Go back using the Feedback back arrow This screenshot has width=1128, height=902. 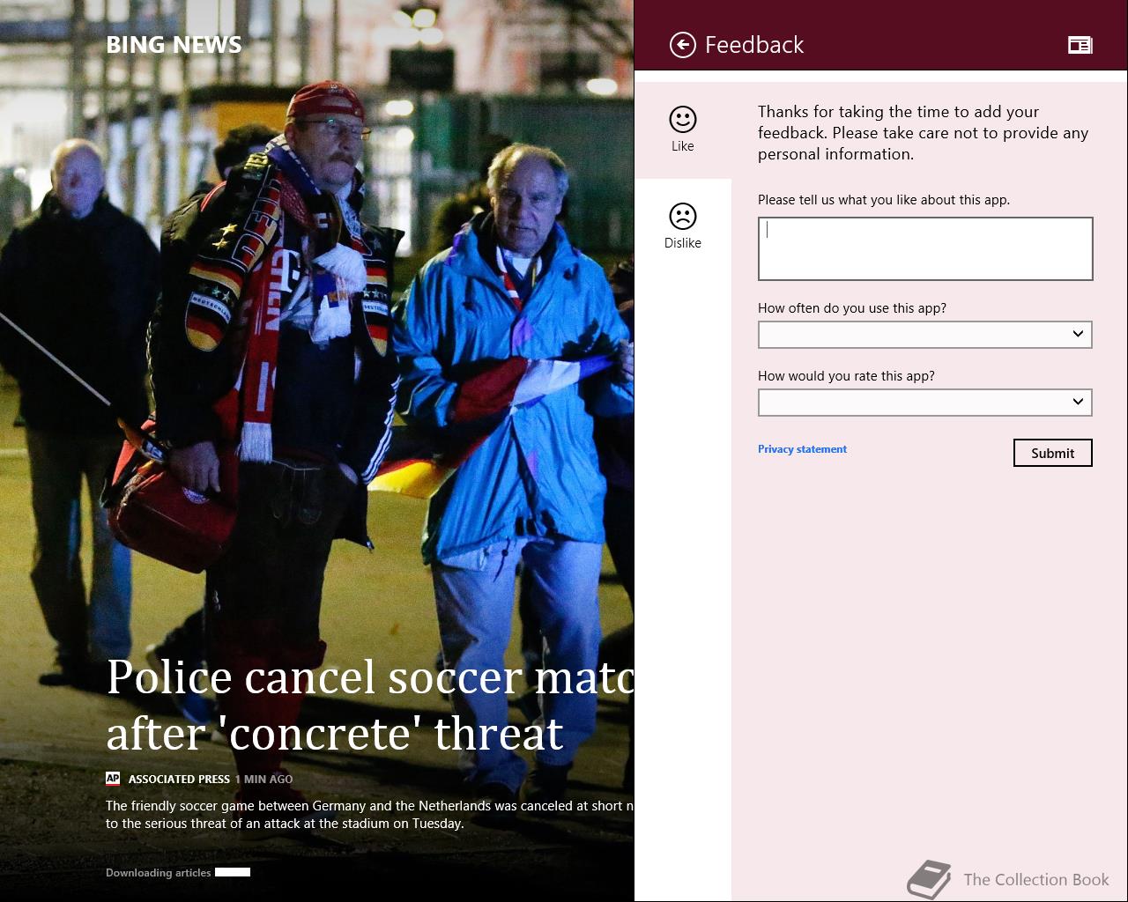pos(683,45)
